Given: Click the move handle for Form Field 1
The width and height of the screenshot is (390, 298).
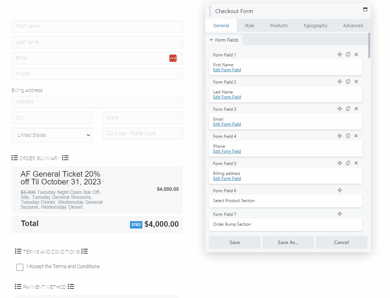Looking at the screenshot, I should [x=340, y=54].
